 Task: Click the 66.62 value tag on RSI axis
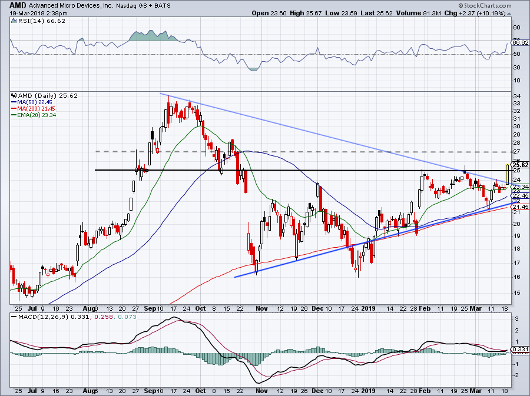(521, 42)
